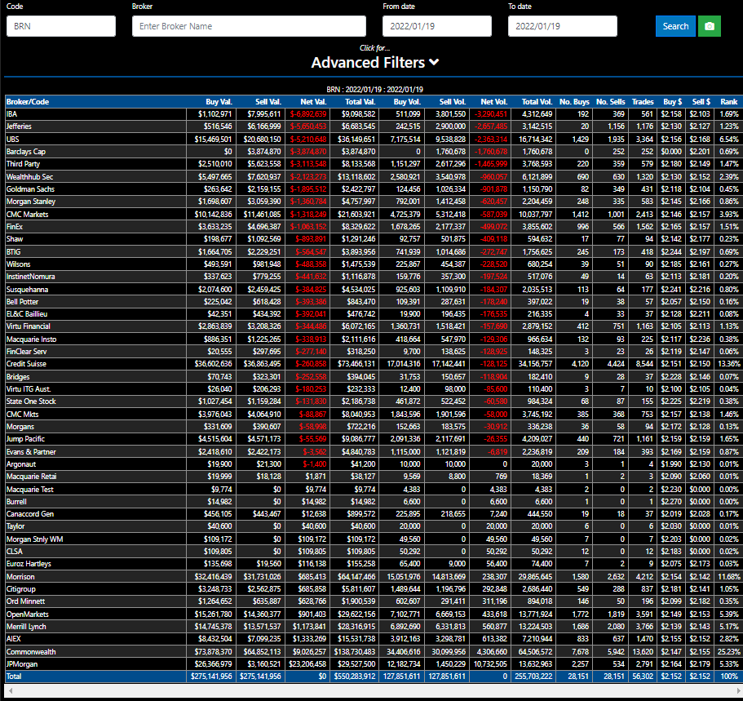Sort by the Net Val. column header
The height and width of the screenshot is (701, 743).
[x=314, y=102]
